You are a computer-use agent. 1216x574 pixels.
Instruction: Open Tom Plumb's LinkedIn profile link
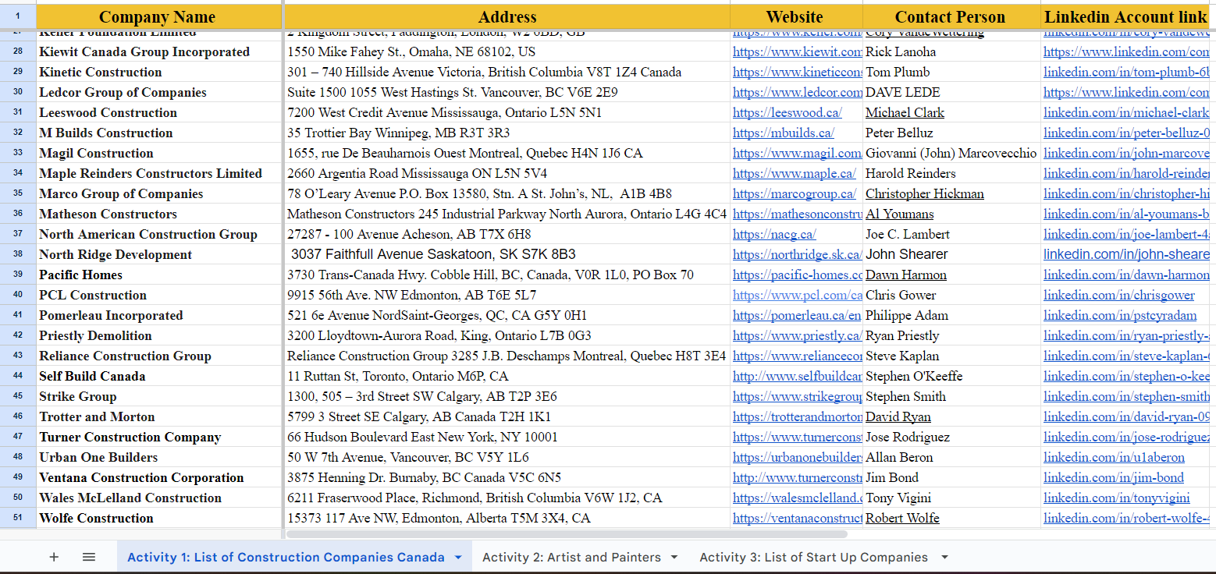point(1126,73)
